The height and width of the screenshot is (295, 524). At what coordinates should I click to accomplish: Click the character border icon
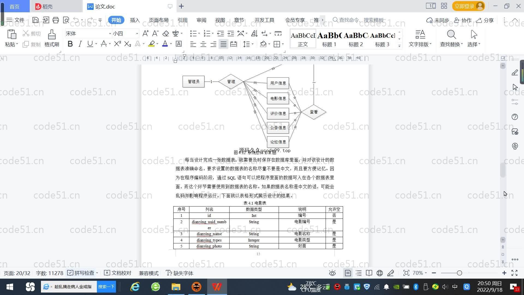click(179, 44)
